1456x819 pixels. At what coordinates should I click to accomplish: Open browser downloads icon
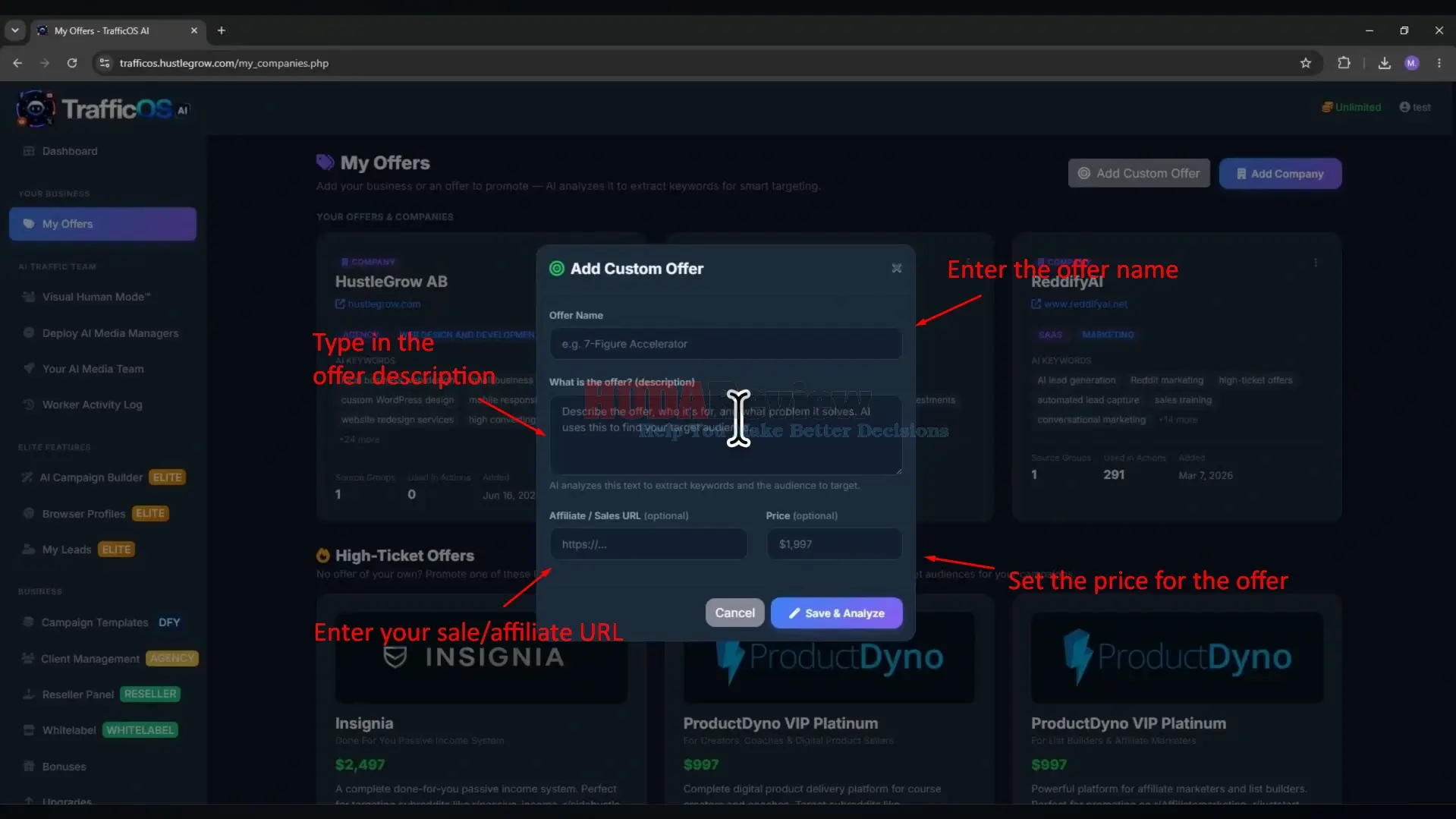pos(1384,63)
